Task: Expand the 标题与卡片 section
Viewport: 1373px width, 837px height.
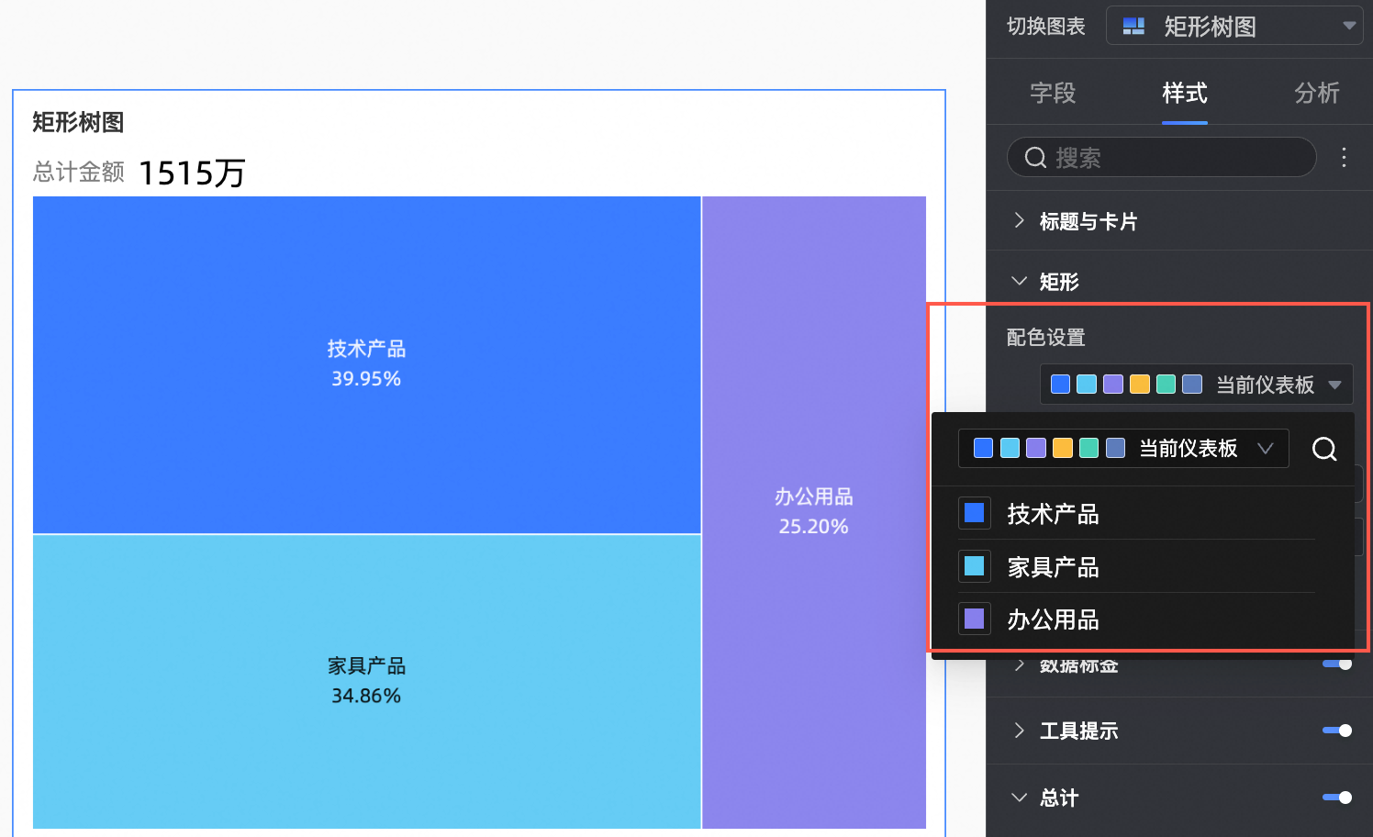Action: click(1088, 221)
